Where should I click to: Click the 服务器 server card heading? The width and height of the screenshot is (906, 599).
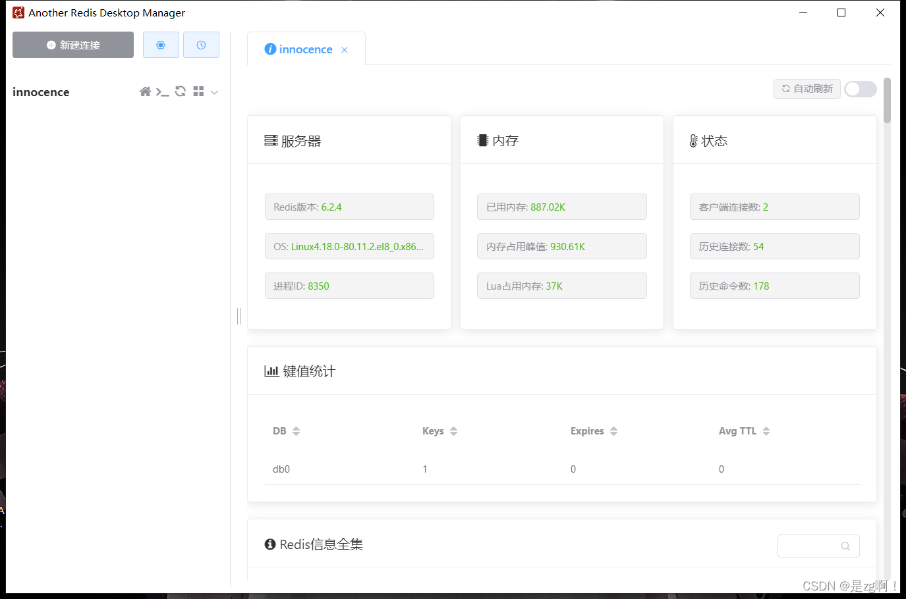(x=293, y=141)
